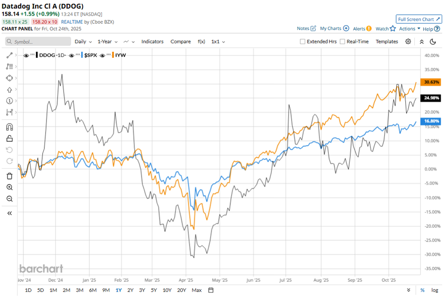Select the 5D time range
446x297 pixels.
click(40, 290)
